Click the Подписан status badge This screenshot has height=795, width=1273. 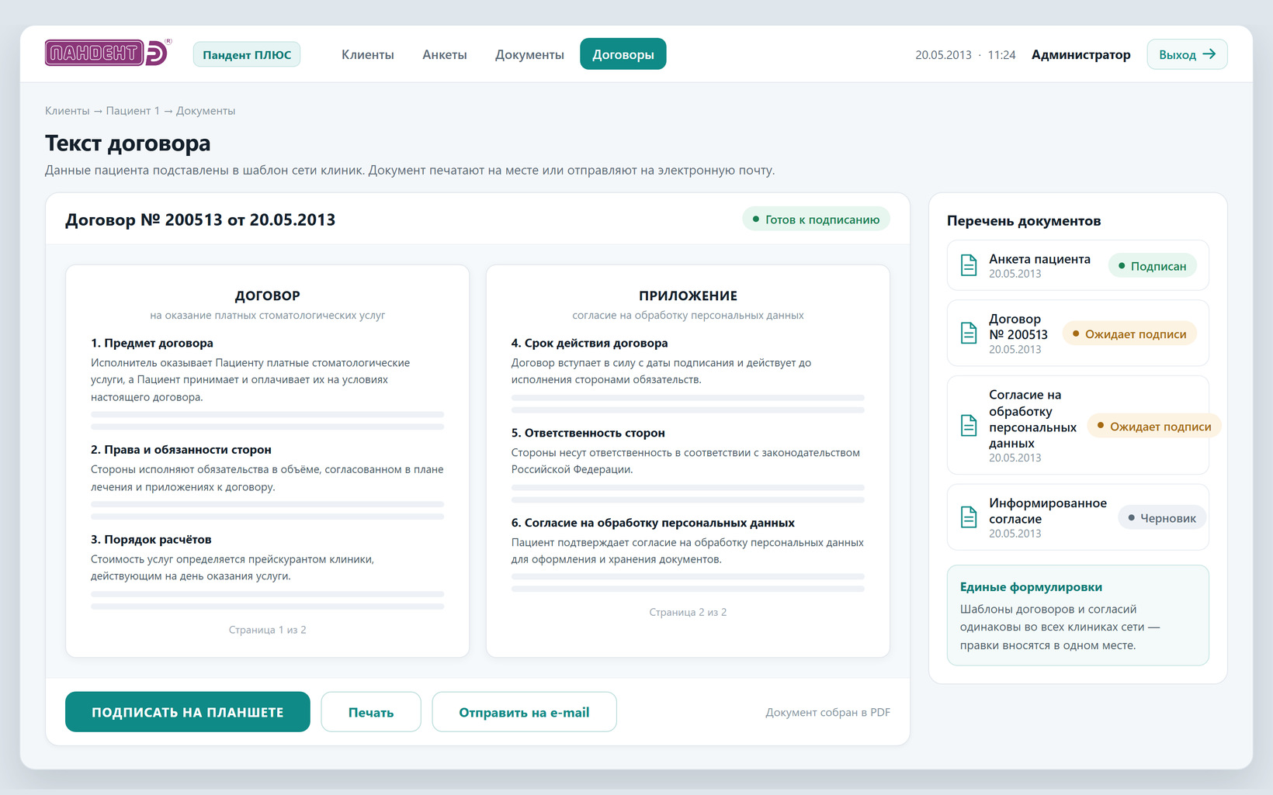pos(1153,266)
